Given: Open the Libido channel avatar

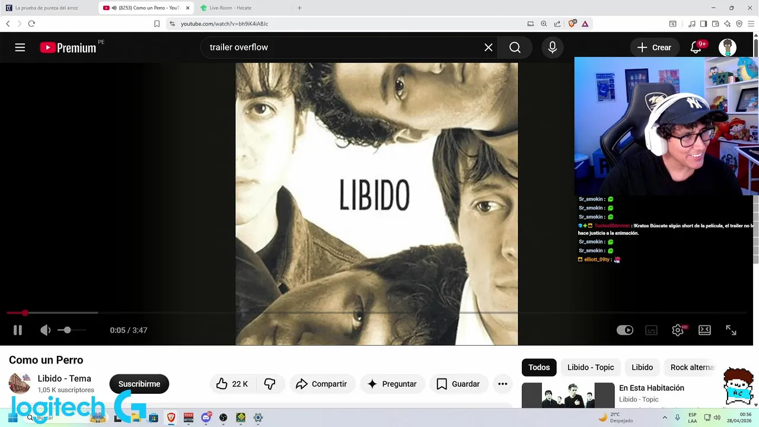Looking at the screenshot, I should point(19,383).
